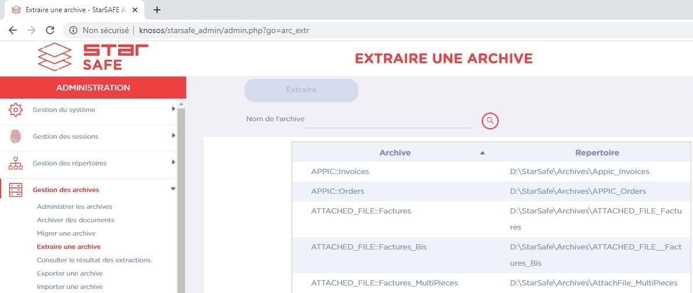
Task: Click the server icon for Gestion des archives
Action: click(16, 190)
